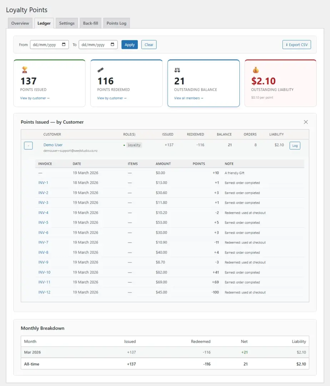Open the Log for Demo User
The width and height of the screenshot is (330, 386).
(295, 145)
